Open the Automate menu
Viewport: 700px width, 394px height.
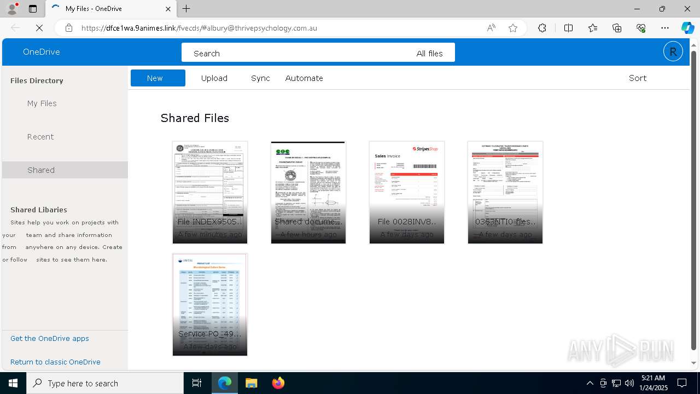click(304, 78)
